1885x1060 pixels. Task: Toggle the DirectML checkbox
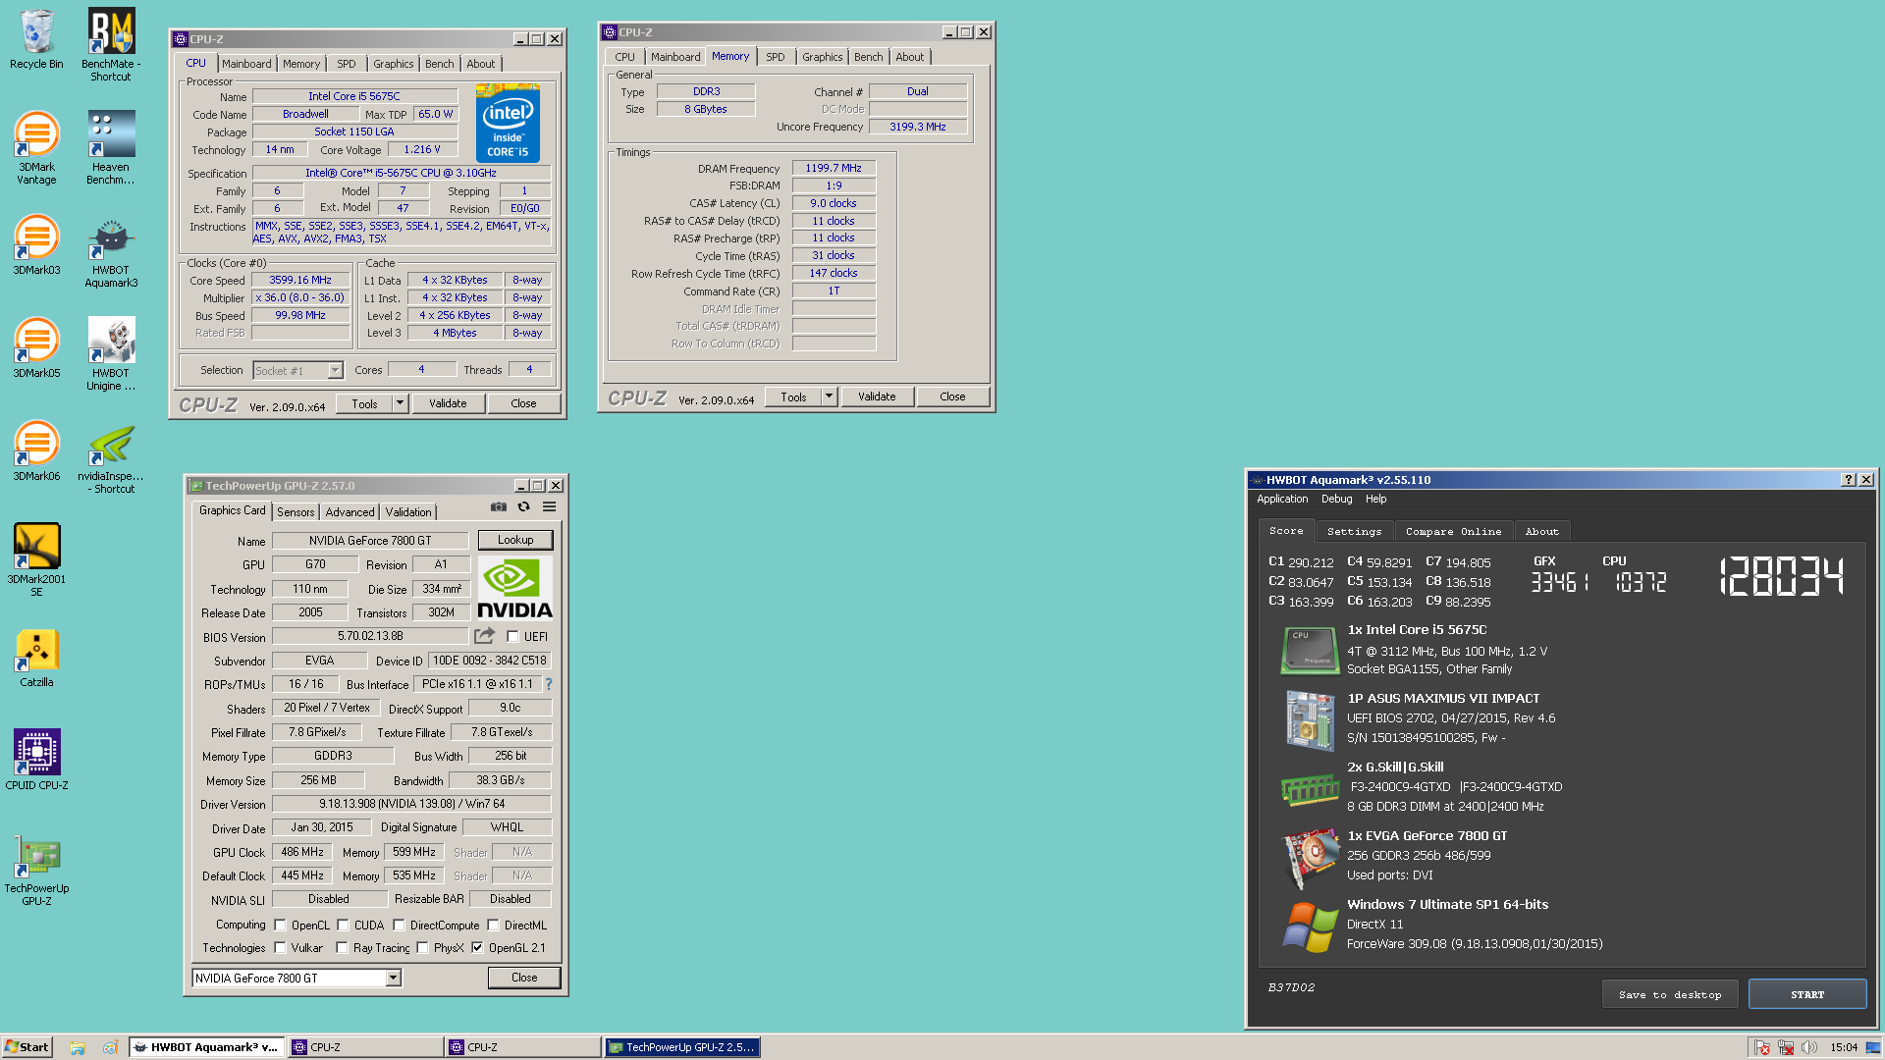tap(493, 925)
